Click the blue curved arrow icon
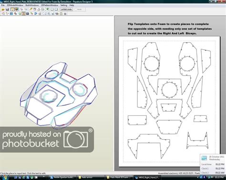 (x=36, y=14)
